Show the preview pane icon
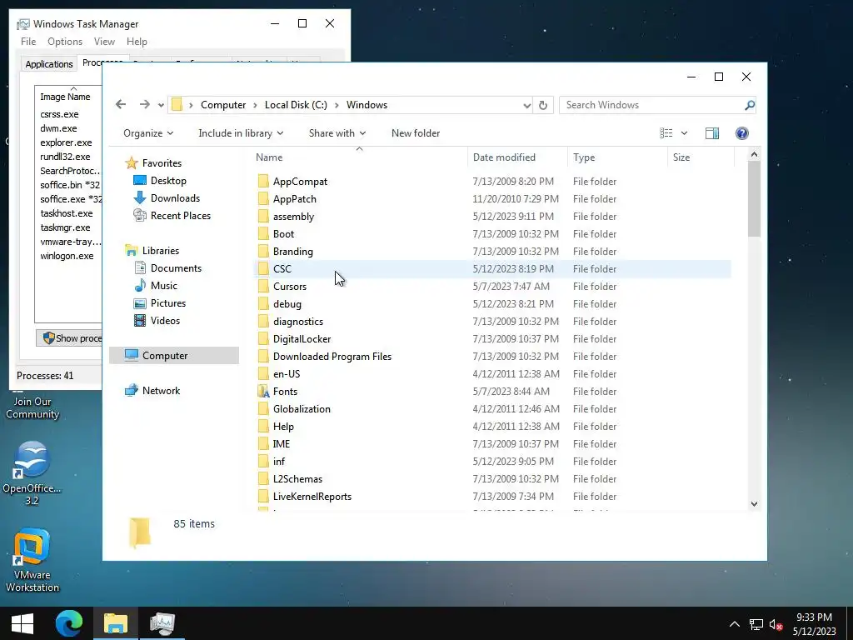 [x=711, y=133]
